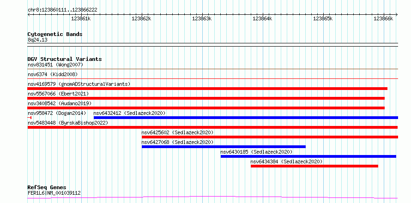
Task: Click the DGV Structural Variants track heading
Action: click(x=65, y=59)
